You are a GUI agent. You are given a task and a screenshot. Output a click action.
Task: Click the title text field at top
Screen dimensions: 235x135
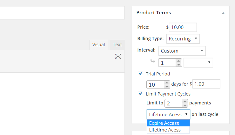coord(62,13)
